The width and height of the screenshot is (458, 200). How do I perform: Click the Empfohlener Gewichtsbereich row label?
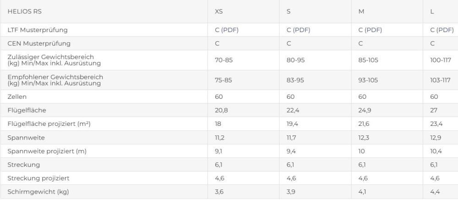point(55,80)
